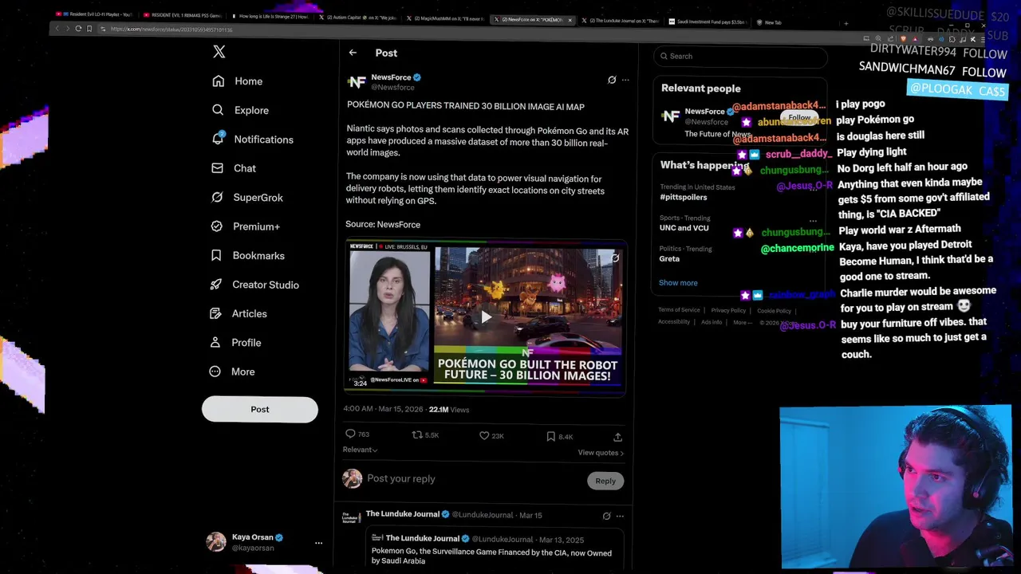Close the NewsForce on X tab
Screen dimensions: 1021x574
tap(570, 20)
